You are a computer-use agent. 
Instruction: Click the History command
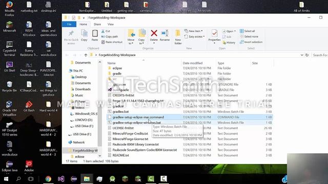point(229,42)
